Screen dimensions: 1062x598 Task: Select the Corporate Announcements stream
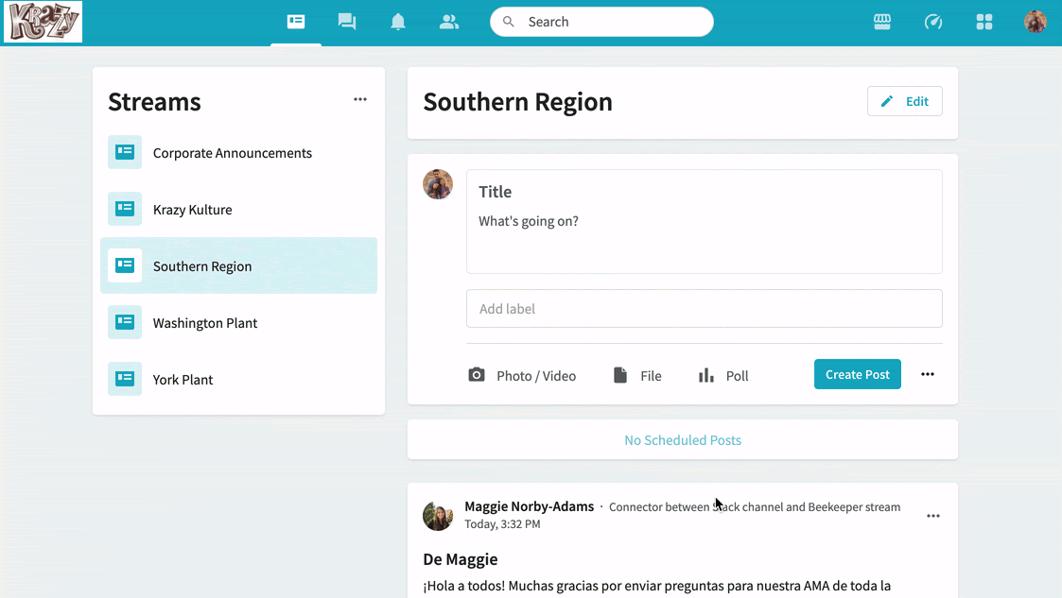[x=232, y=153]
